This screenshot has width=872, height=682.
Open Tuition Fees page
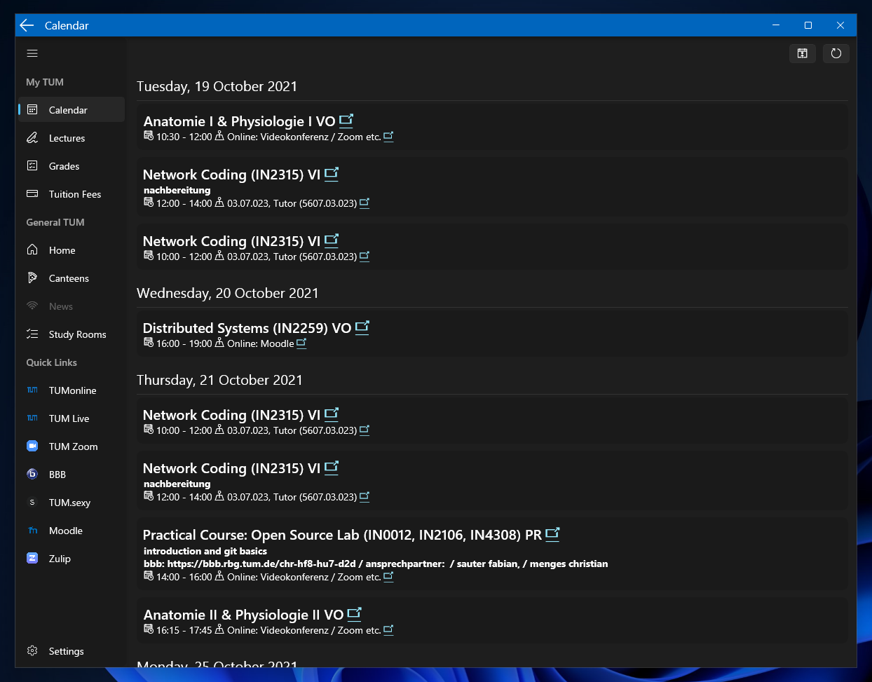pos(71,194)
